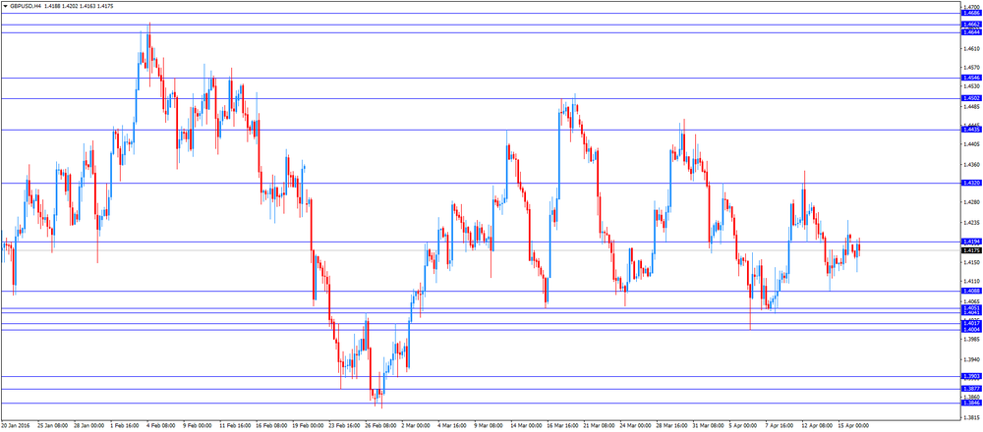983x432 pixels.
Task: Click the 1.4088 level price tag
Action: tap(971, 291)
